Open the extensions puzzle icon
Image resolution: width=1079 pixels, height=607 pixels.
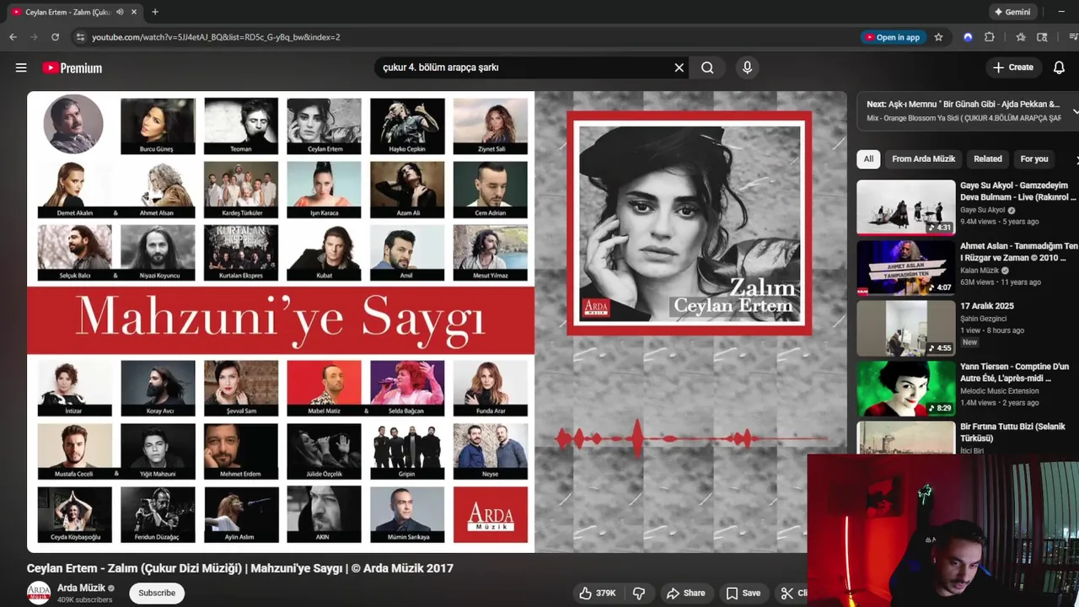pos(990,37)
